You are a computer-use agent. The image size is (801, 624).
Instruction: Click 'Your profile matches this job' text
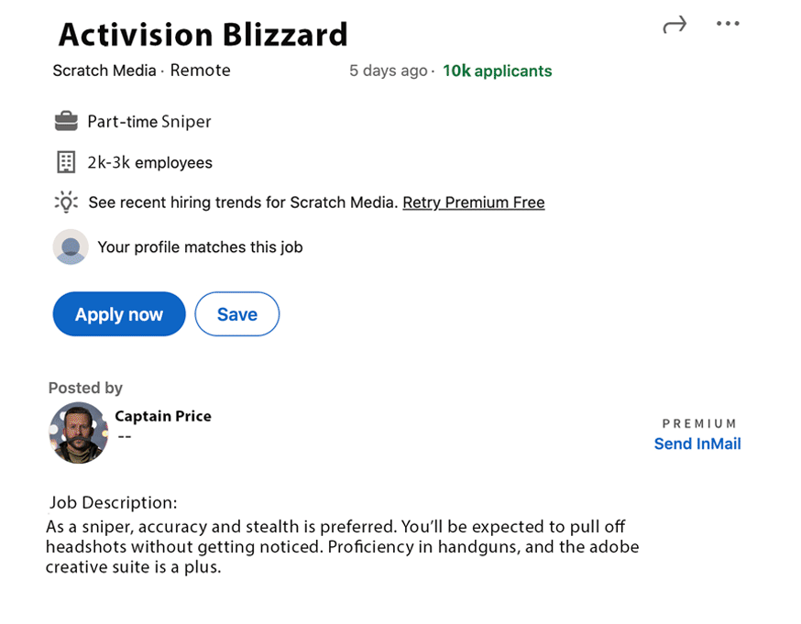click(x=200, y=246)
